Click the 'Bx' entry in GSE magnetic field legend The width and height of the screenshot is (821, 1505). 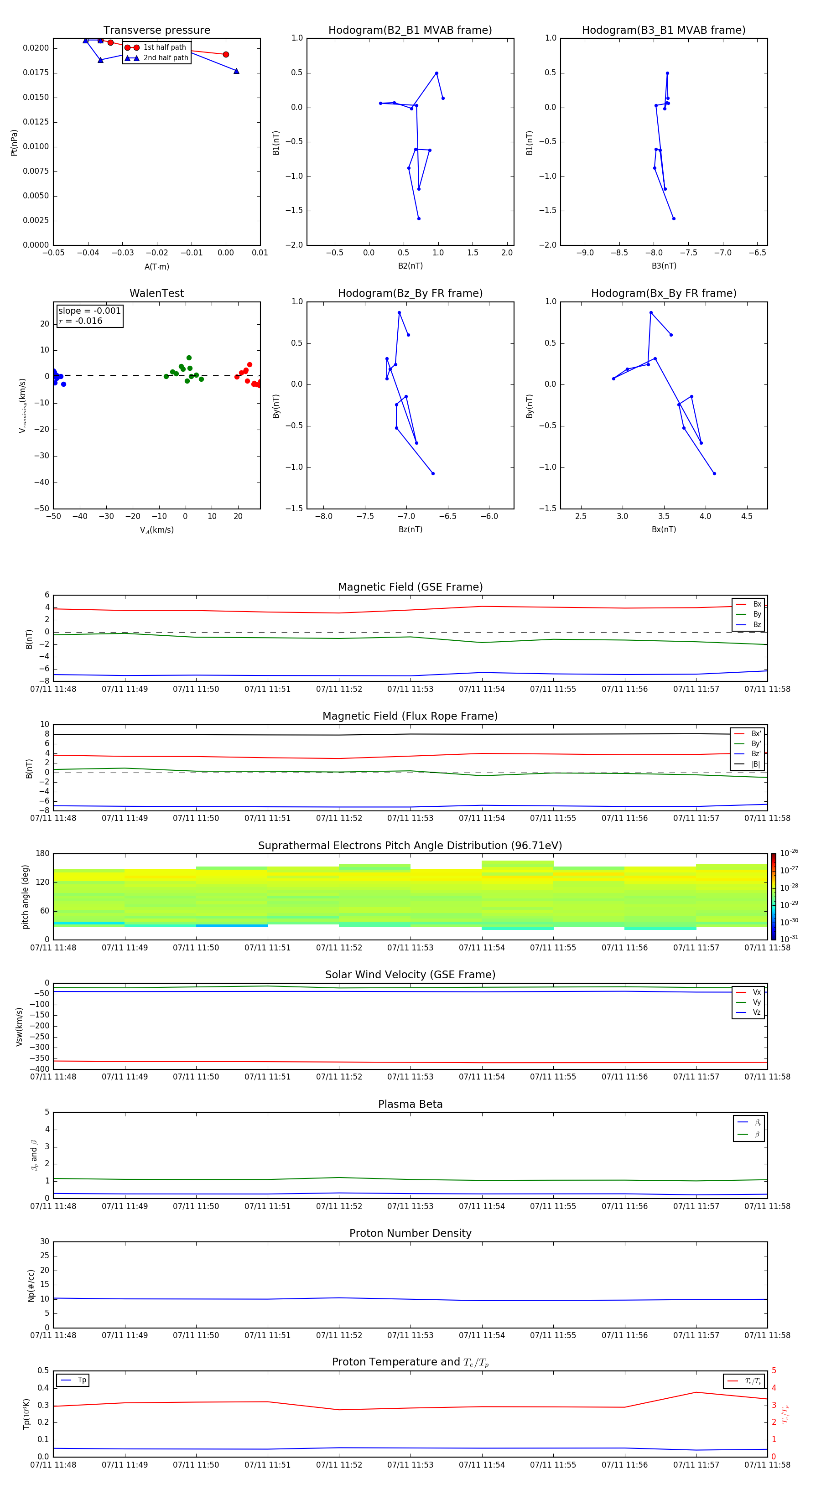coord(748,604)
